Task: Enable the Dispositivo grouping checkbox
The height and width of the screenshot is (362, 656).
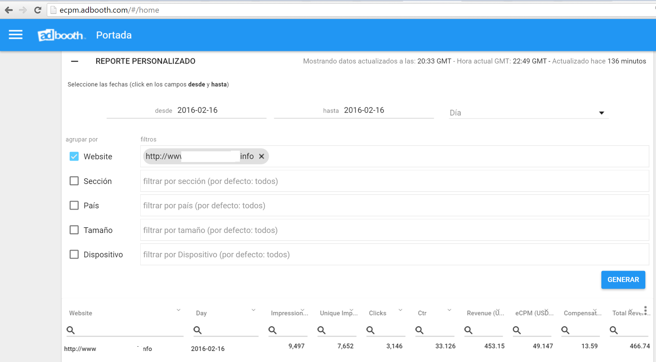Action: [74, 254]
